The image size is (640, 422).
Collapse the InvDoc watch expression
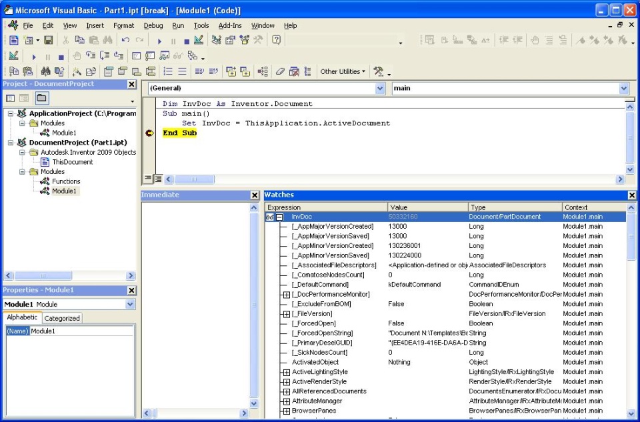click(279, 217)
